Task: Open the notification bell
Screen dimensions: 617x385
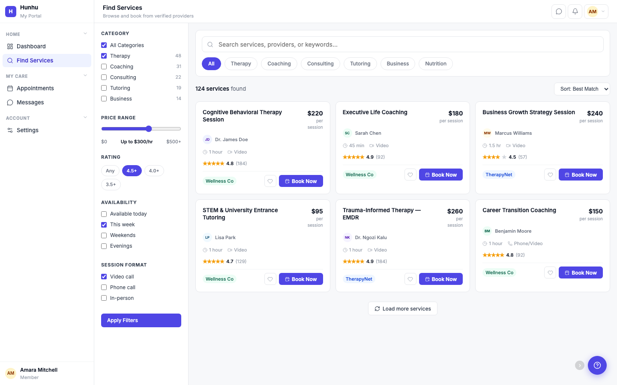Action: [x=575, y=12]
